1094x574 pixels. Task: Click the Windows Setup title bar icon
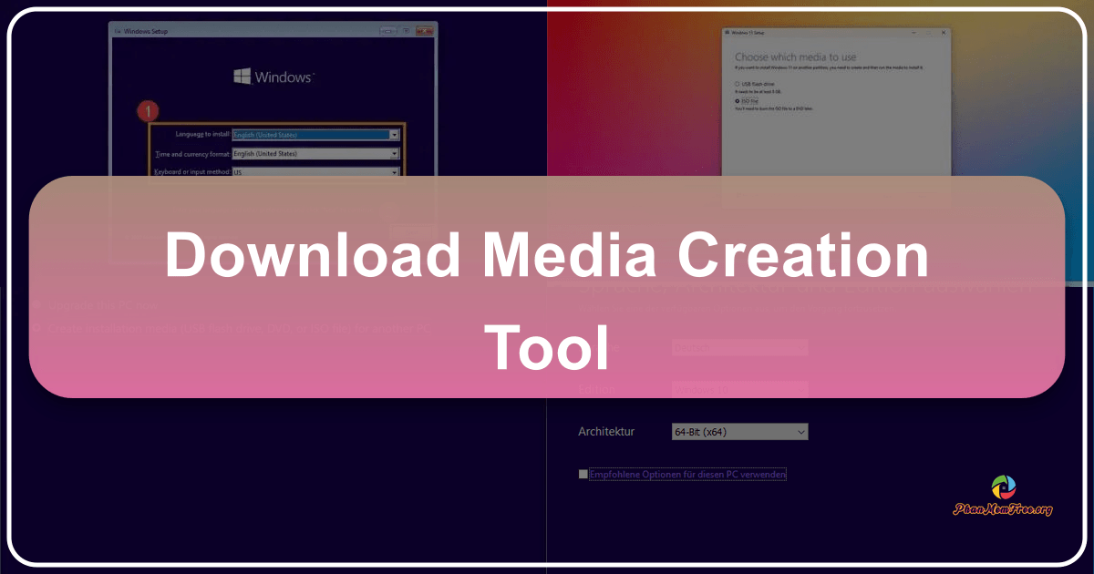pyautogui.click(x=117, y=31)
